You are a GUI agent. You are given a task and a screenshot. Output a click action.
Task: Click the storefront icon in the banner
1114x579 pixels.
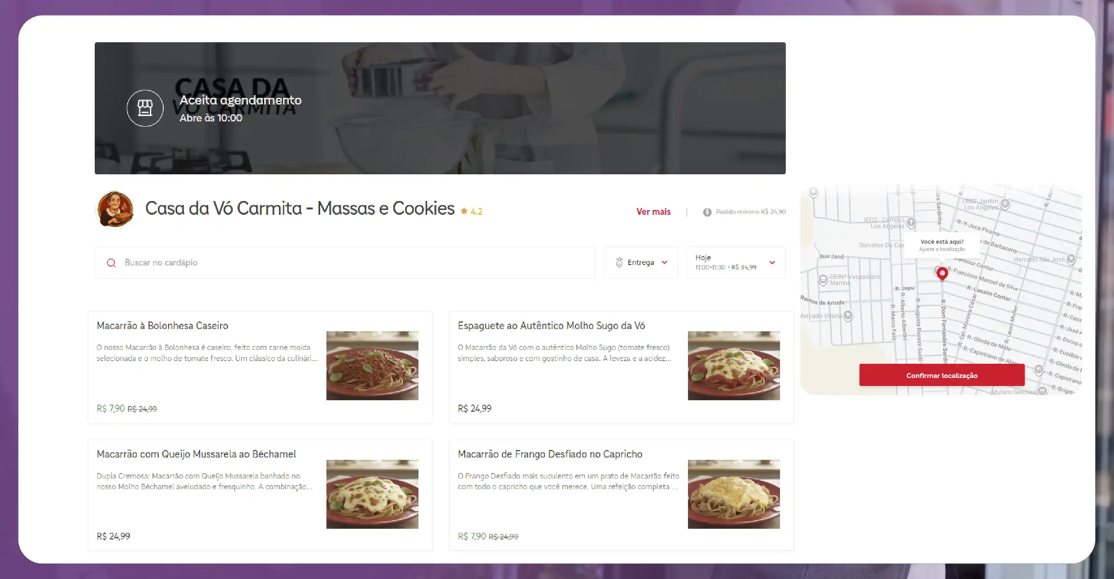tap(145, 108)
